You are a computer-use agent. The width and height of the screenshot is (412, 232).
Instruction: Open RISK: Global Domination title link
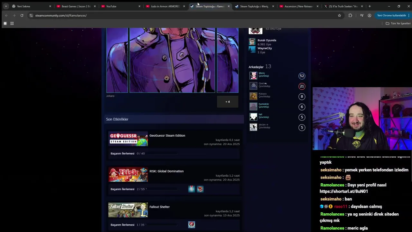[166, 171]
